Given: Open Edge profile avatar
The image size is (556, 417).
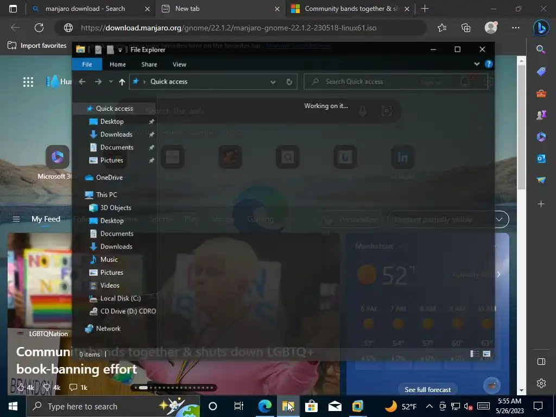Looking at the screenshot, I should click(x=491, y=28).
